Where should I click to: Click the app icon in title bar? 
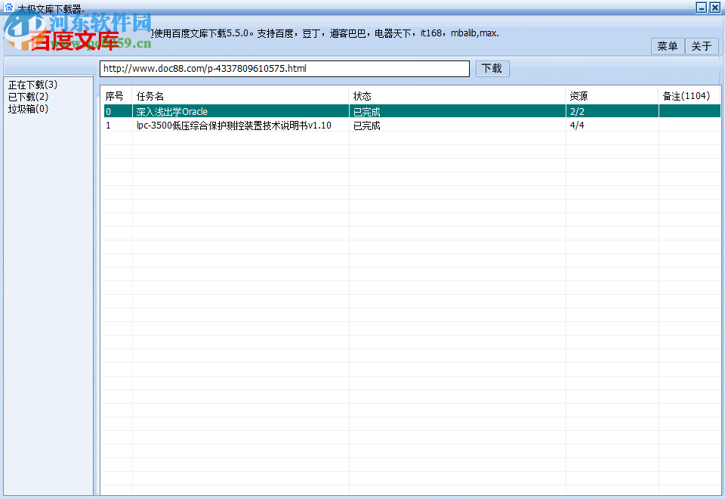coord(9,7)
